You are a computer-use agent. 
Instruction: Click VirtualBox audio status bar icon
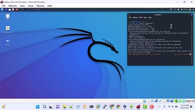[152, 101]
